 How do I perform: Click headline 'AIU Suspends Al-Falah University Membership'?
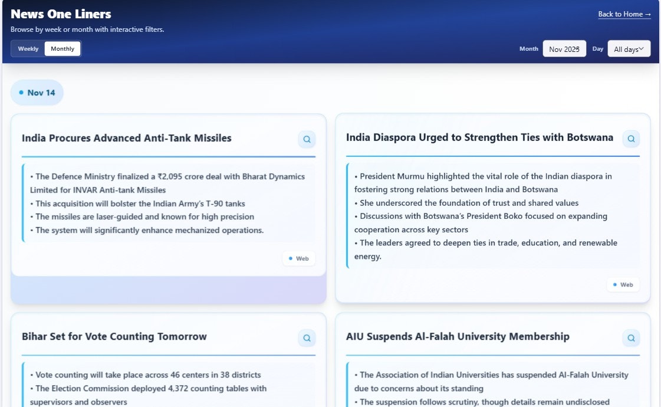[x=458, y=337]
